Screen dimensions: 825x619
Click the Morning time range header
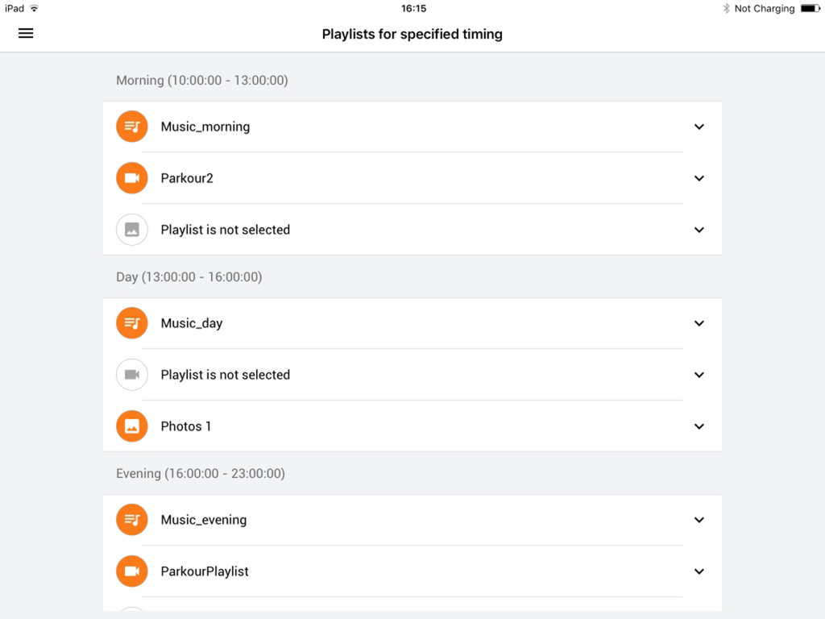coord(201,80)
